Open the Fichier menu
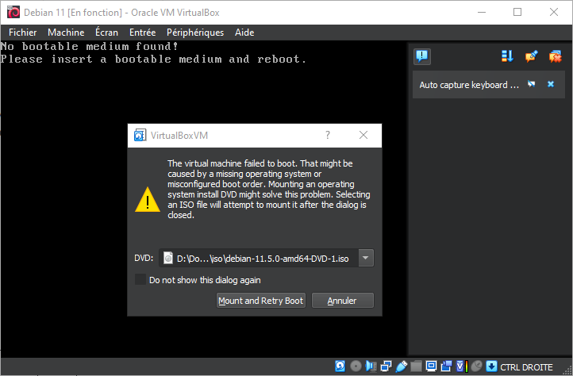This screenshot has height=376, width=573. pos(23,33)
